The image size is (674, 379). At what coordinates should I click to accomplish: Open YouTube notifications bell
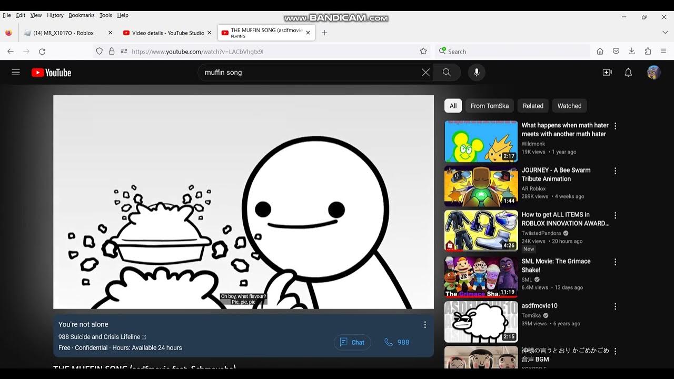pos(628,73)
